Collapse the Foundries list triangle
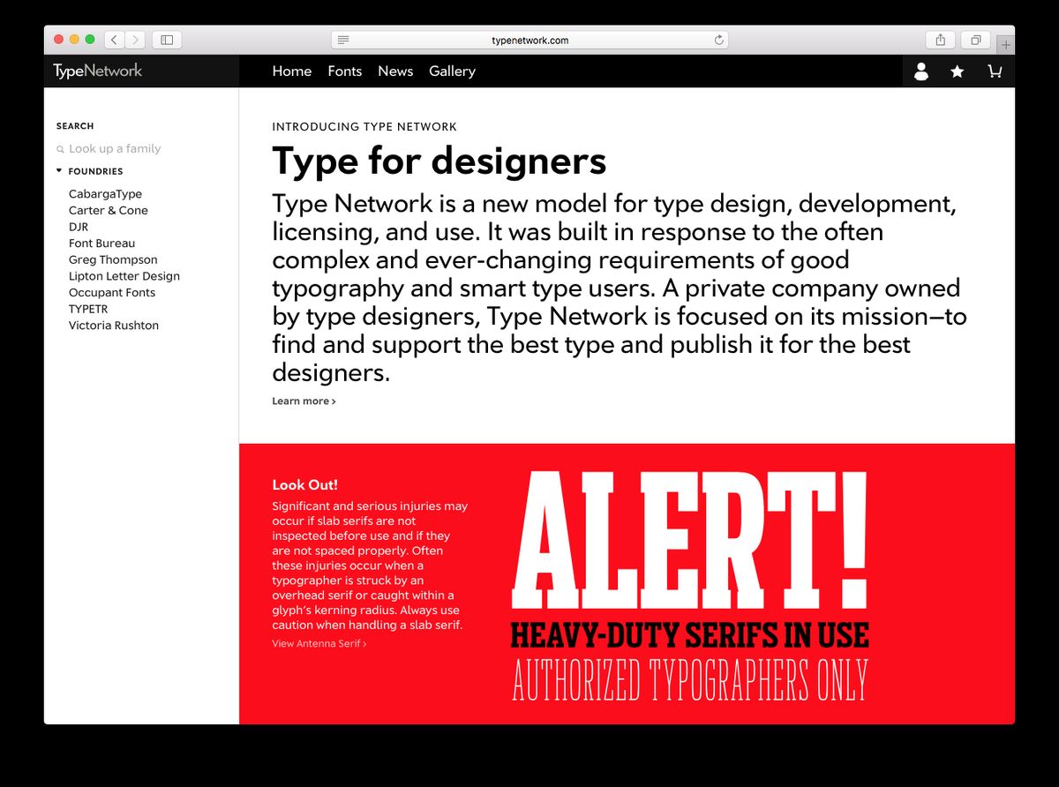Screen dimensions: 1059x787 point(59,171)
